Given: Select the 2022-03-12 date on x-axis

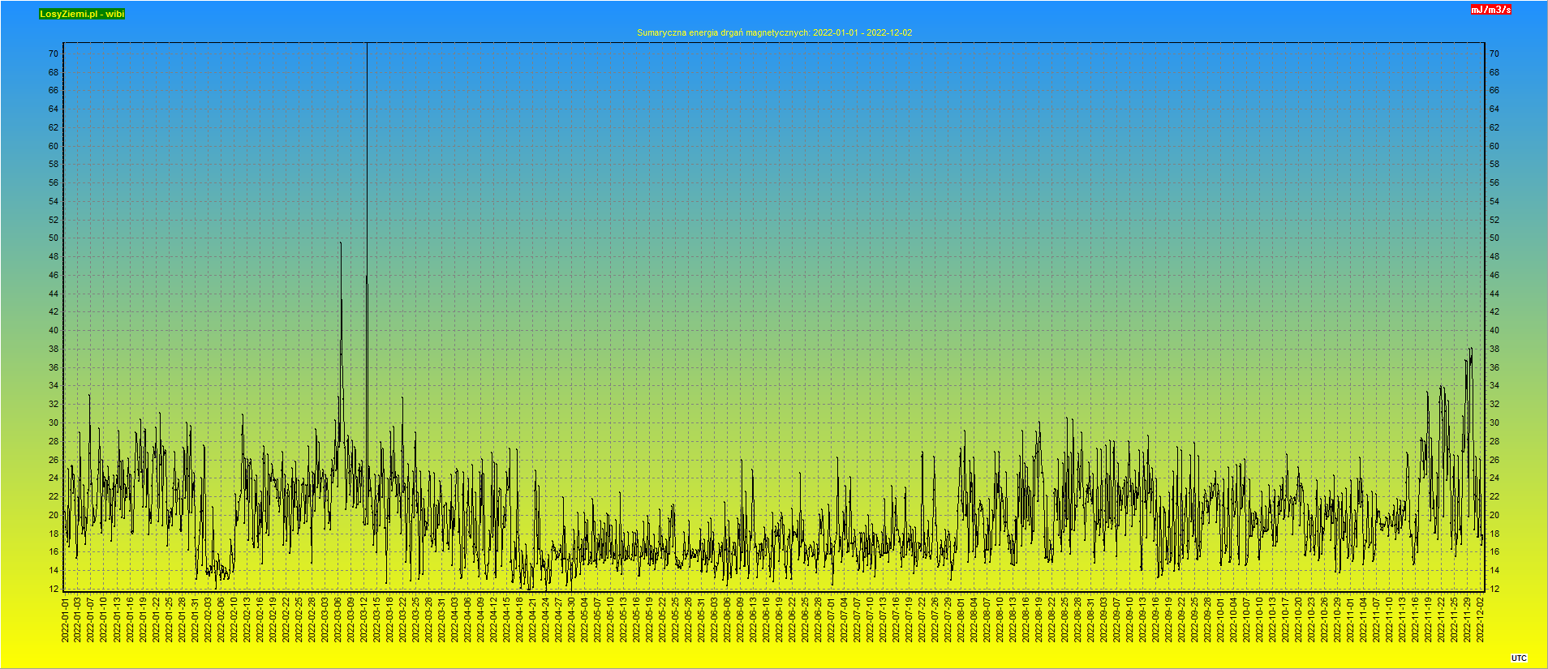Looking at the screenshot, I should tap(363, 620).
